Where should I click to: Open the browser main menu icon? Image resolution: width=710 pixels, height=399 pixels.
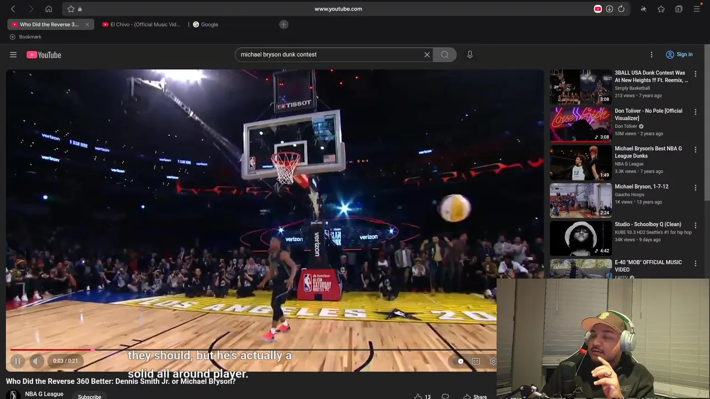pos(697,9)
